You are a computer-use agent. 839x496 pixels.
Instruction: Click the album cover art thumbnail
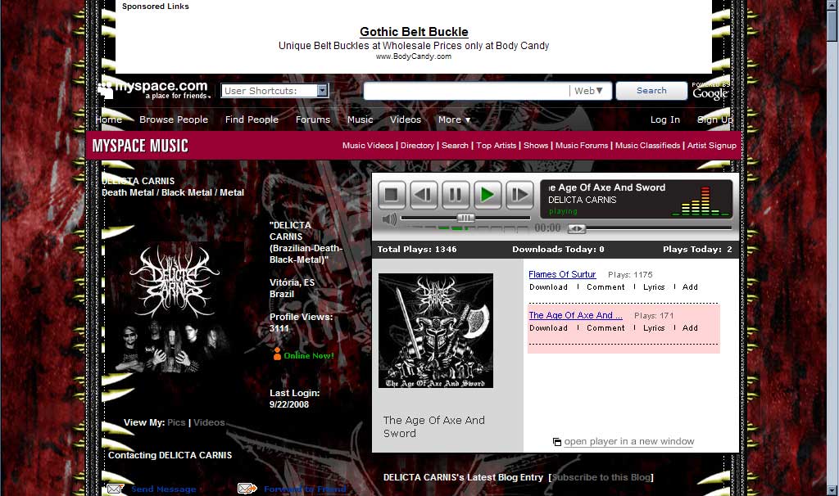pos(436,331)
